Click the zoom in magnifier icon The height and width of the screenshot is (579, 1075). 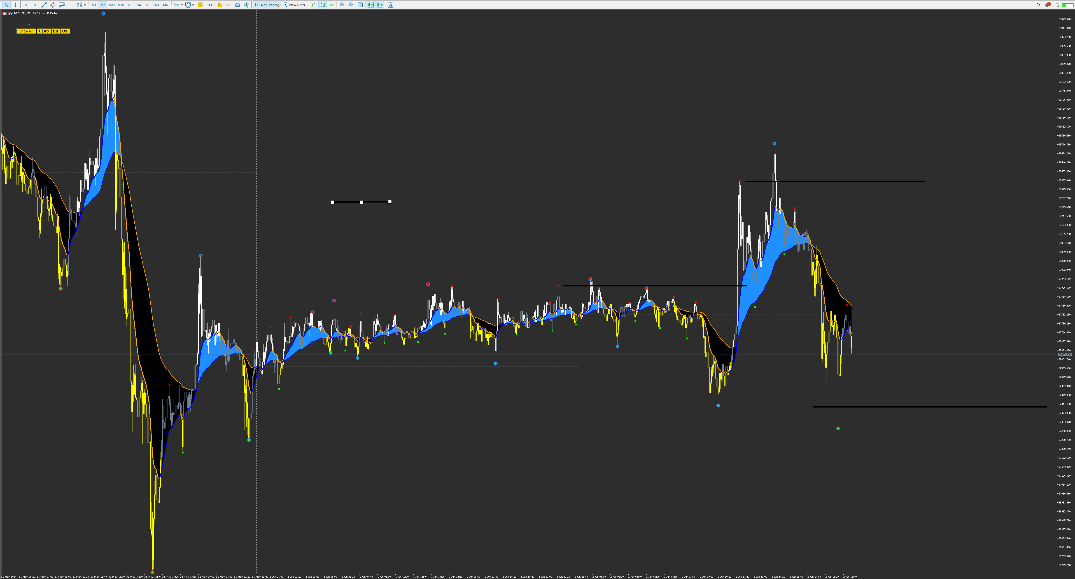coord(342,5)
